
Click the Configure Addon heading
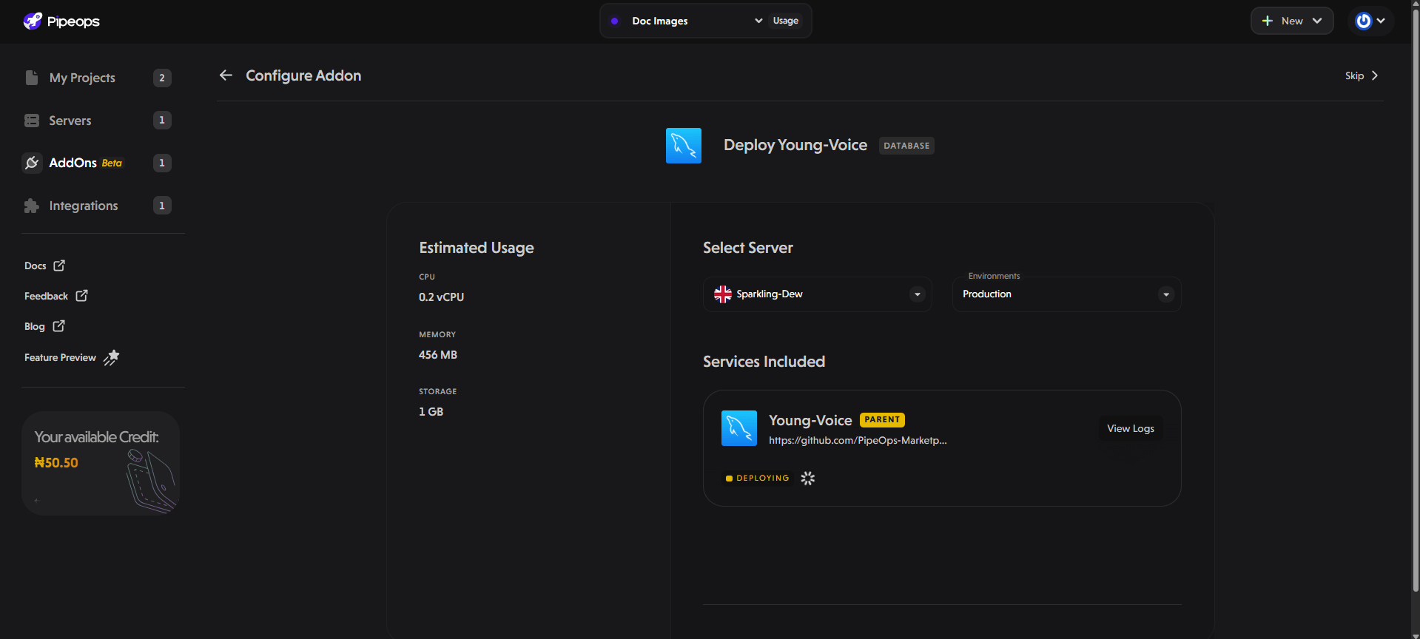(303, 75)
